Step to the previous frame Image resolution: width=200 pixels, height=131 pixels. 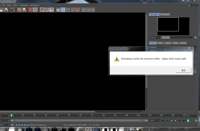coord(168,121)
